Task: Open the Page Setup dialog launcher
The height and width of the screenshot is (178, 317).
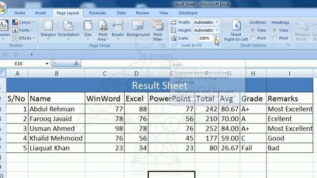Action: tap(164, 45)
